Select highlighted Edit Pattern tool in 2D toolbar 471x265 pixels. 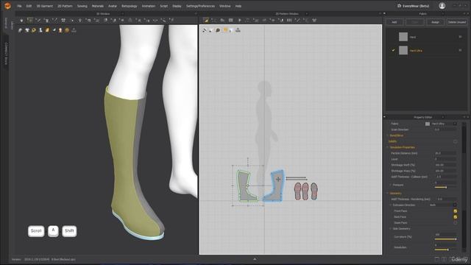(206, 20)
